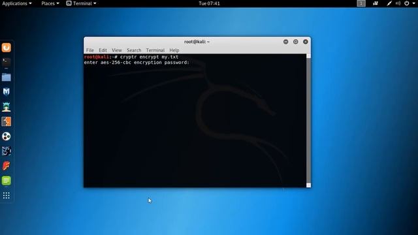Close the root@kali terminal window

tap(306, 42)
